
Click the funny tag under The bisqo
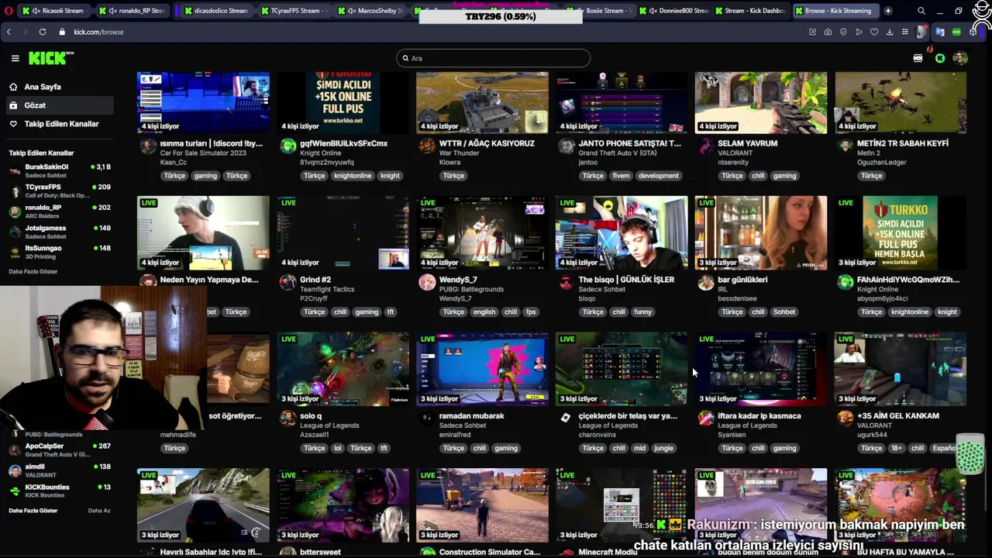[x=642, y=312]
